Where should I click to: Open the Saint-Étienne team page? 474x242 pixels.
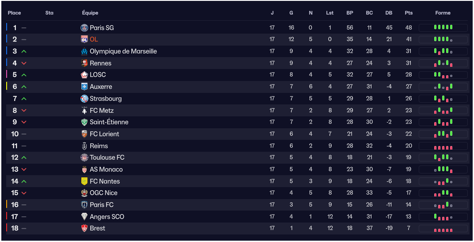[x=109, y=122]
